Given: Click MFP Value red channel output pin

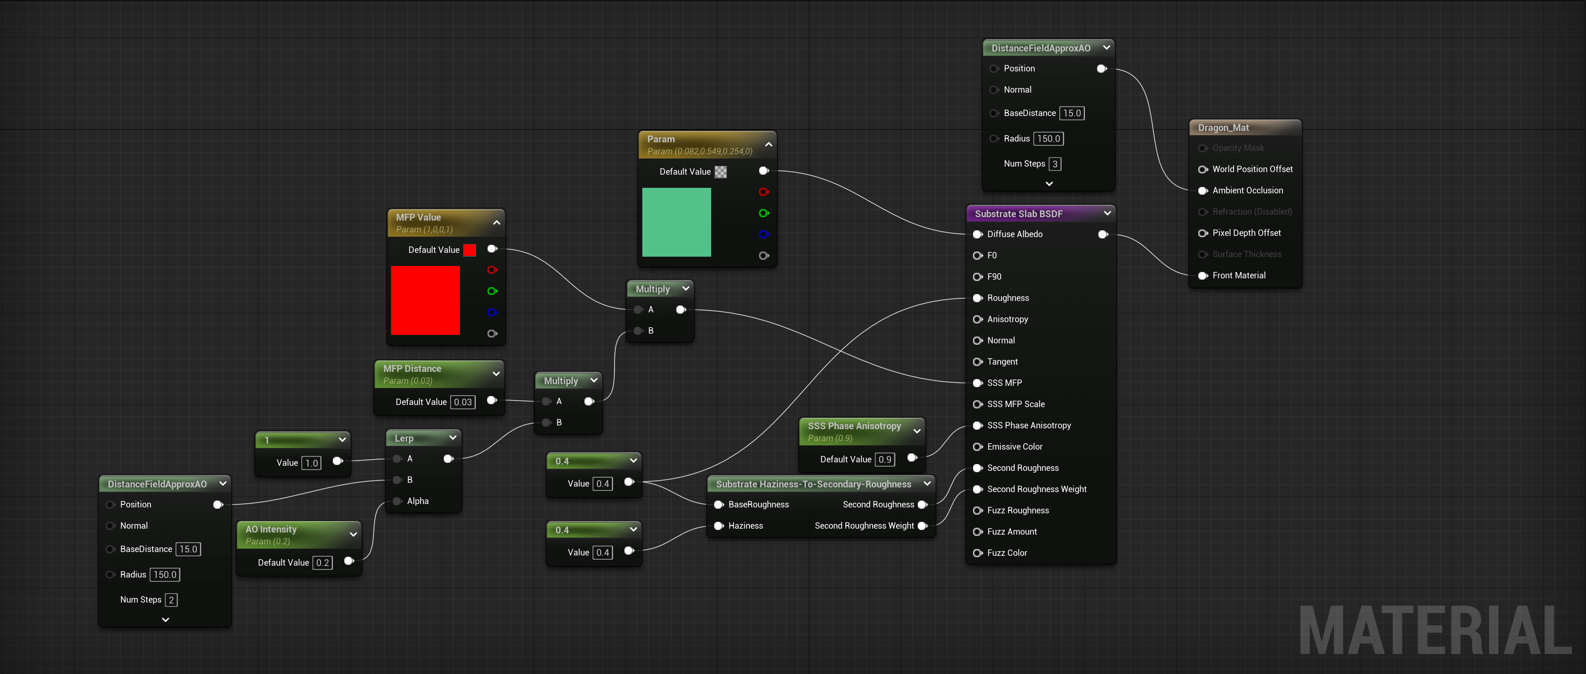Looking at the screenshot, I should tap(492, 270).
